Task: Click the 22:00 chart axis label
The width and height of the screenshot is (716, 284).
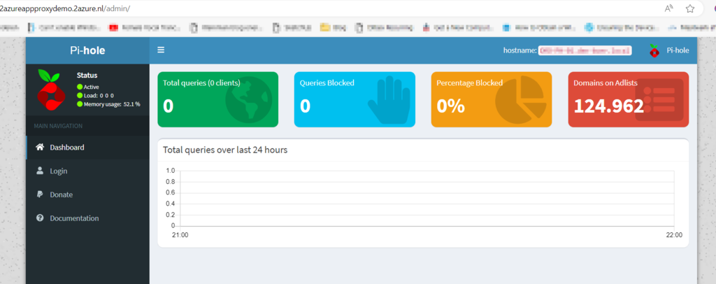Action: coord(674,235)
